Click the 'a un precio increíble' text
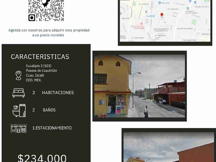Screen dimensions: 216x162 pos(48,35)
